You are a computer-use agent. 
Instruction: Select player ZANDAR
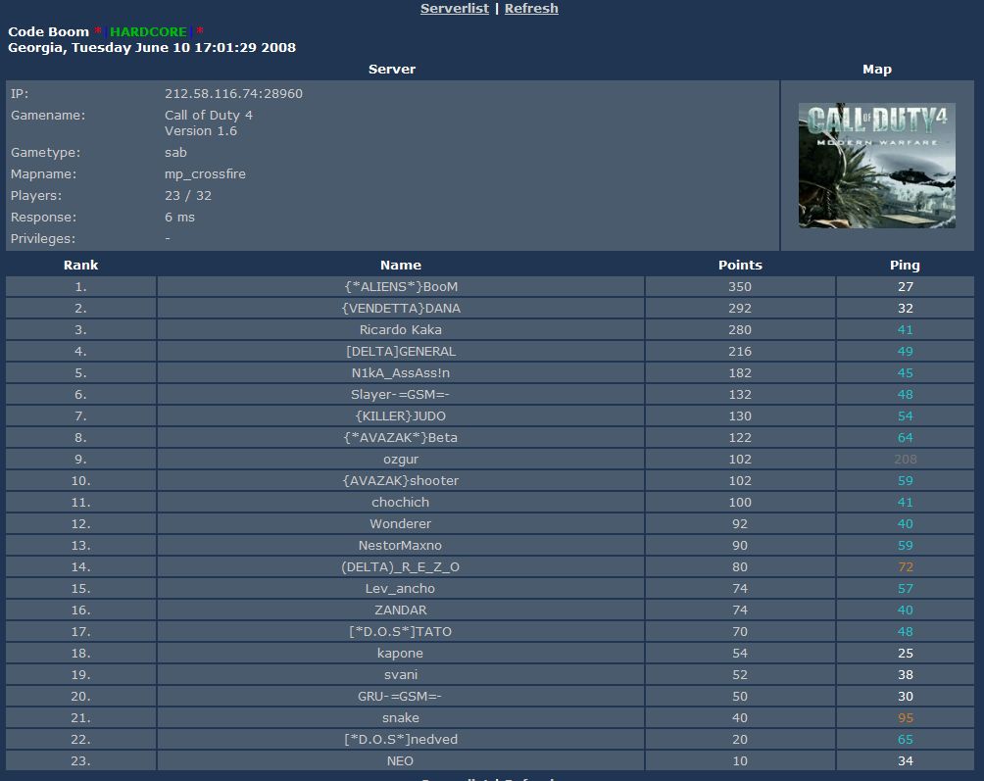click(401, 610)
